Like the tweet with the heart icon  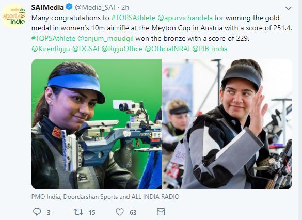point(120,212)
